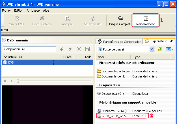177x124 pixels.
Task: Switch to Disque Complet mode
Action: (x=120, y=21)
